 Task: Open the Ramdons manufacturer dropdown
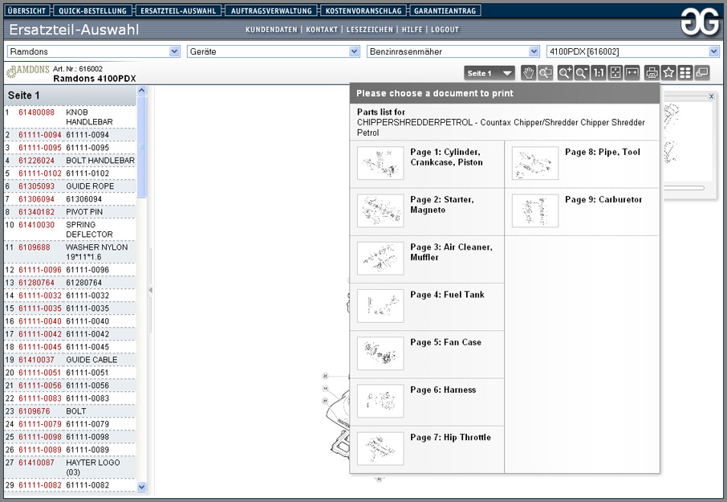[93, 51]
